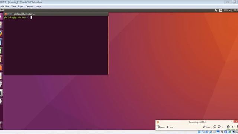The height and width of the screenshot is (134, 238).
Task: Click the display status monitor icon
Action: click(x=218, y=132)
